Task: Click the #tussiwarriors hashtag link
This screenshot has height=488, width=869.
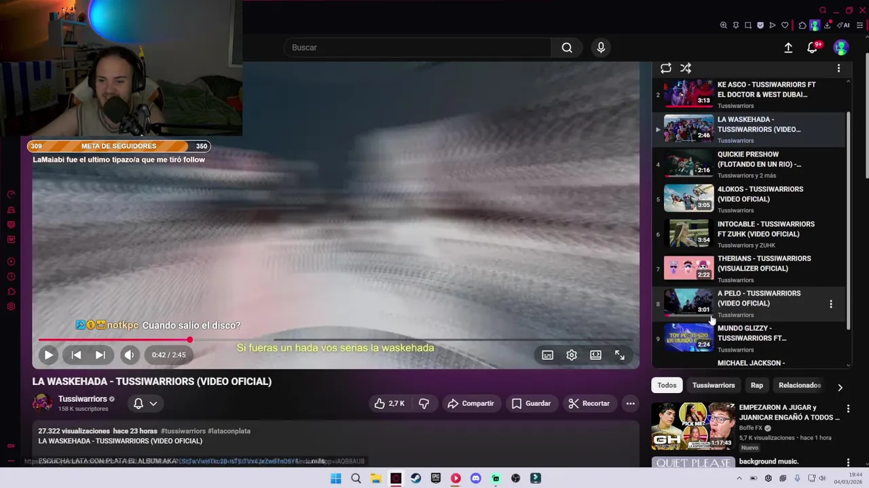Action: tap(183, 431)
